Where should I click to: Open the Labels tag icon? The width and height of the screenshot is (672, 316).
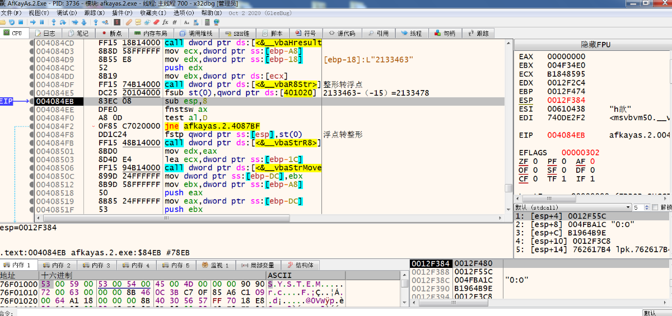(x=147, y=22)
